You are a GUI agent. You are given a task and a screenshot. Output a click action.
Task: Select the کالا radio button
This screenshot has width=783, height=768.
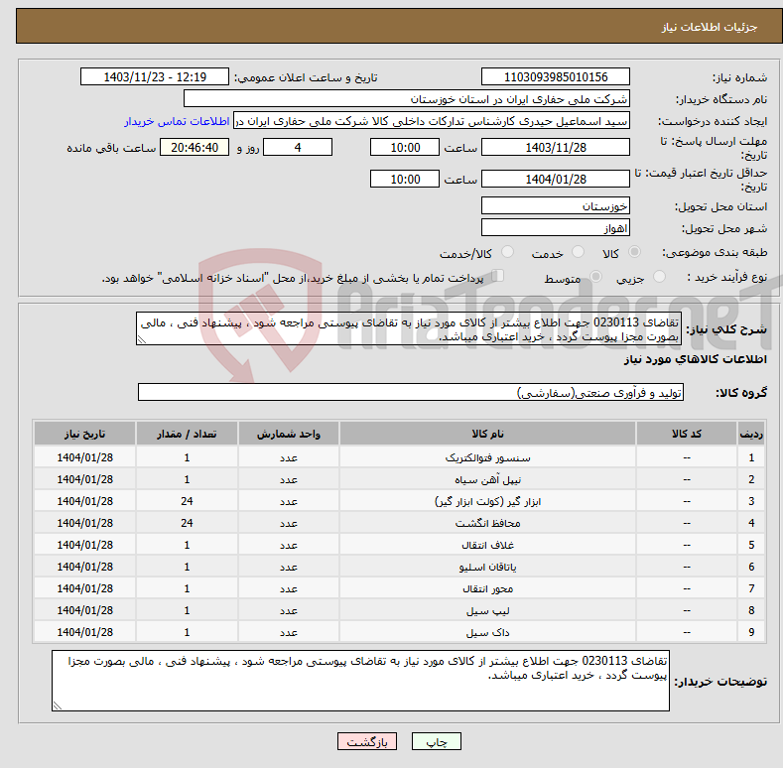pyautogui.click(x=634, y=252)
